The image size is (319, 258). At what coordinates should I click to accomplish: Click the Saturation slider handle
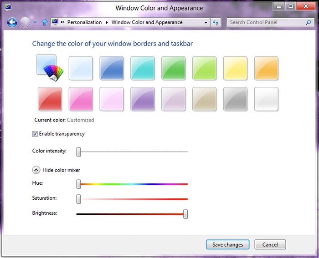pos(78,199)
